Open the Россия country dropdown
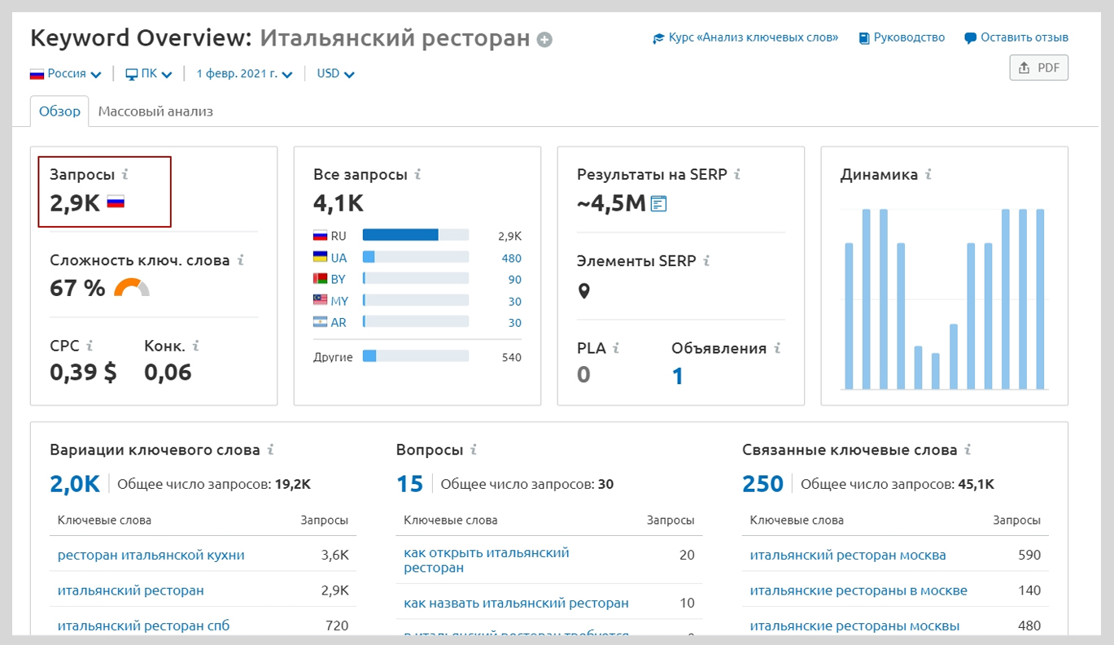 [x=66, y=73]
